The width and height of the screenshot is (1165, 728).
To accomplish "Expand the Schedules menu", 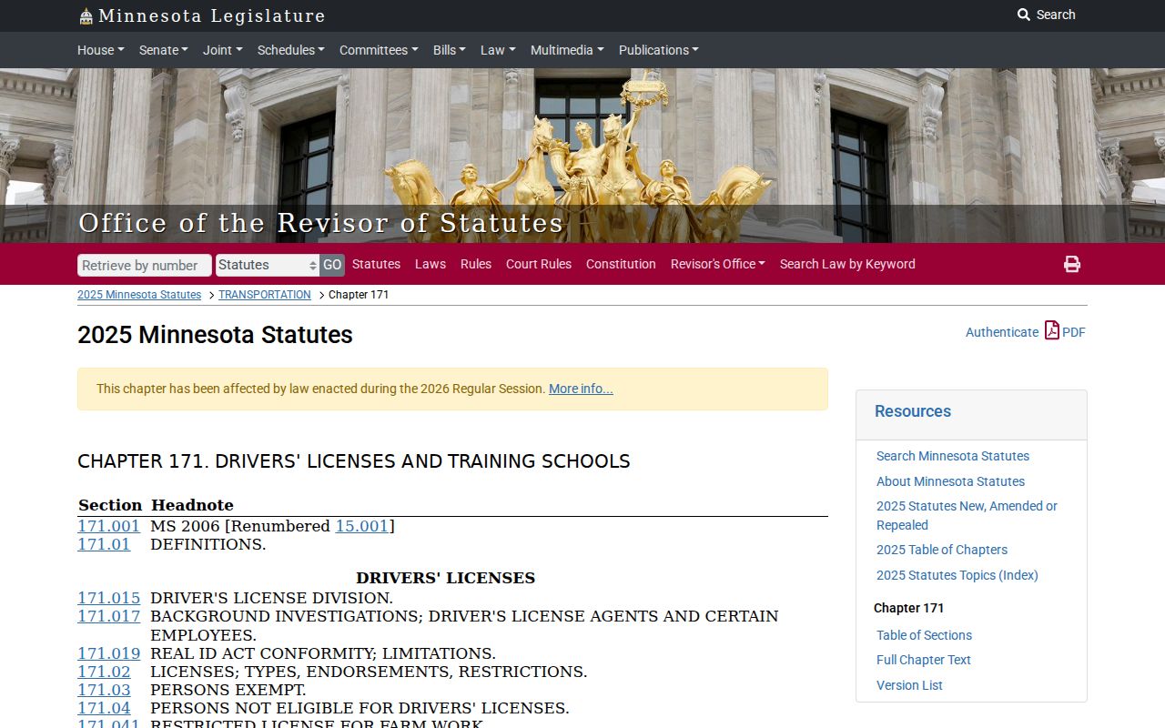I will tap(291, 50).
